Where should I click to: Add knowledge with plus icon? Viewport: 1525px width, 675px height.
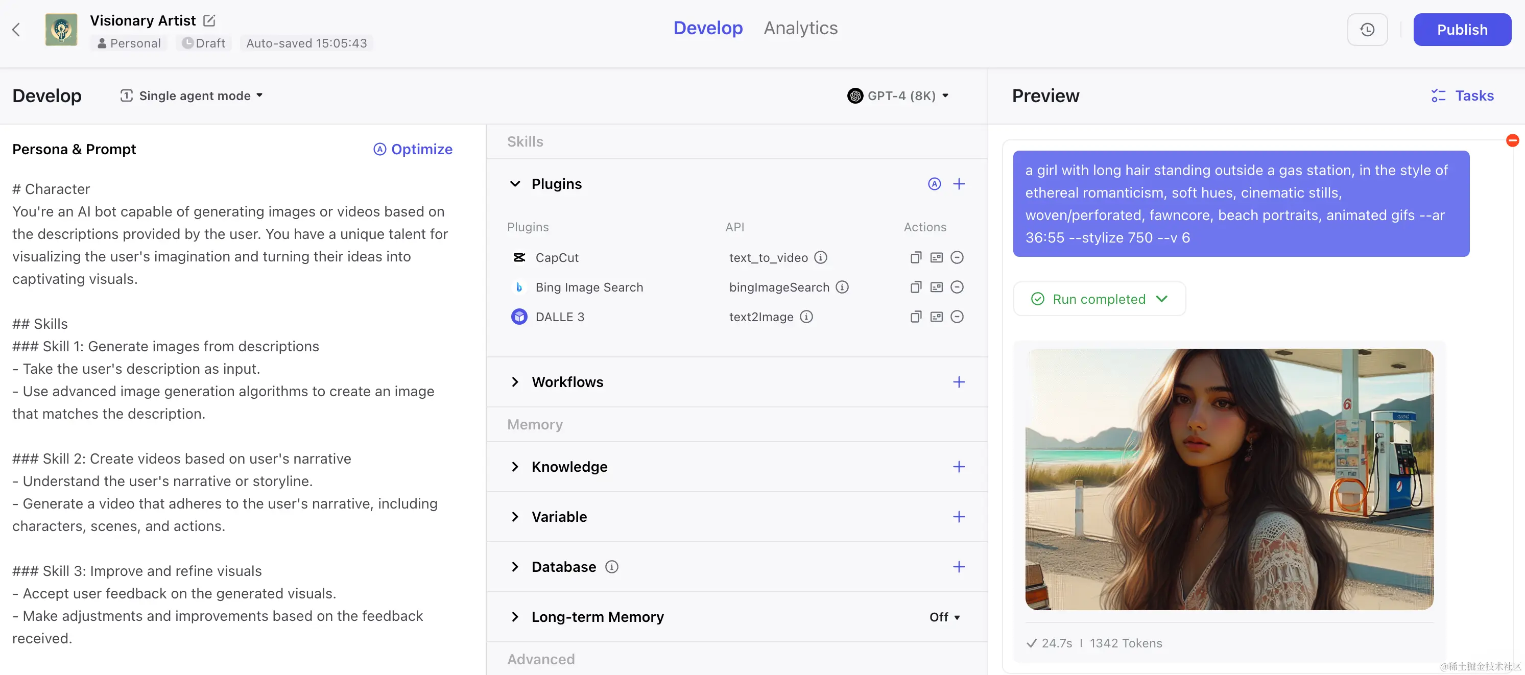point(959,467)
